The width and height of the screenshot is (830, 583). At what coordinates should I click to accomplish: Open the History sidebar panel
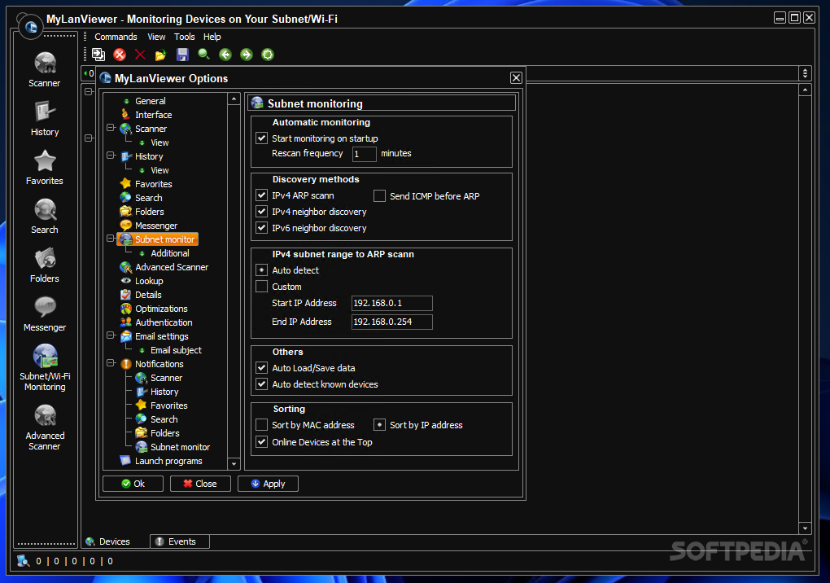click(45, 119)
